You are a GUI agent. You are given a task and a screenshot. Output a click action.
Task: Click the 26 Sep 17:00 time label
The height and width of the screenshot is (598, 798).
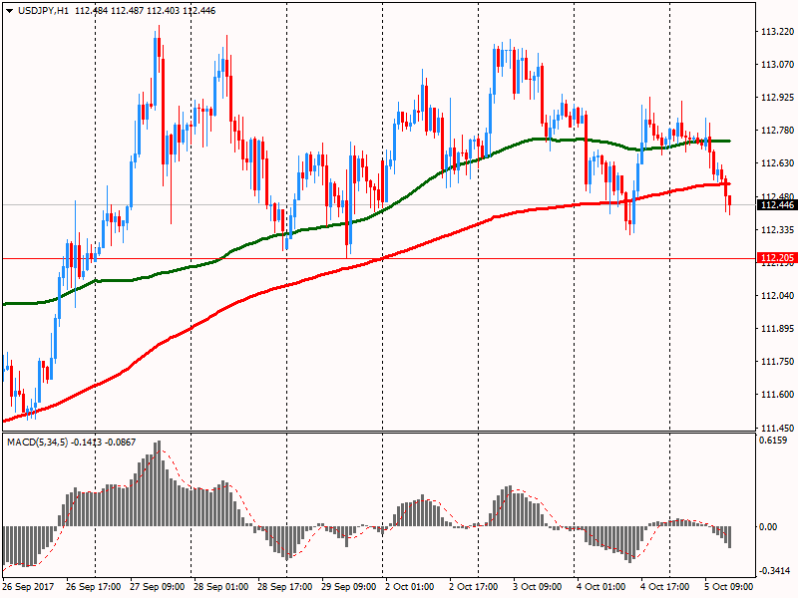tap(94, 587)
